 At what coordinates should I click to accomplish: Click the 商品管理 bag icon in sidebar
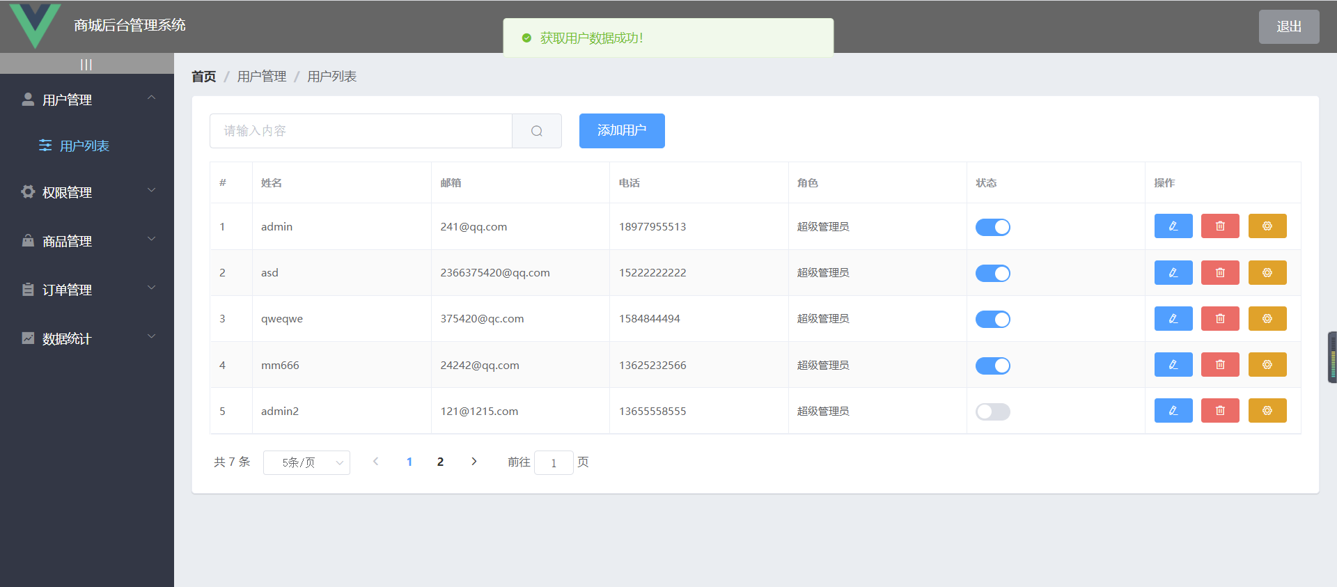click(28, 240)
